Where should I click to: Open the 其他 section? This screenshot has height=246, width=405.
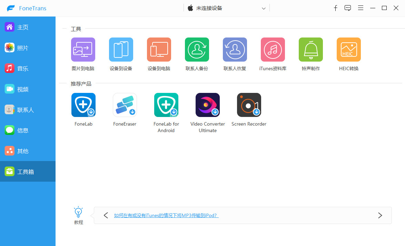point(28,151)
